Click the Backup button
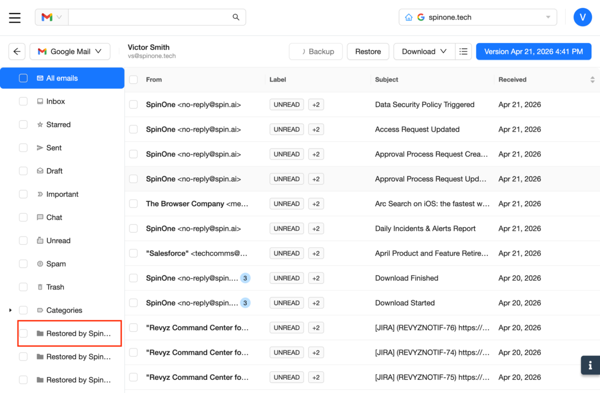This screenshot has height=393, width=600. click(x=316, y=51)
